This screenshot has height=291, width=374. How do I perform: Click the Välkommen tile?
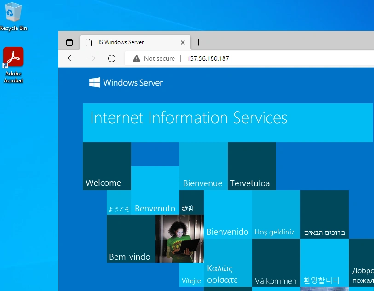[276, 262]
